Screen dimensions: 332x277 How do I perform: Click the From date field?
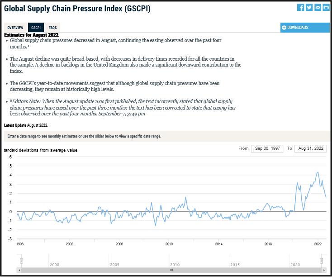coord(267,148)
